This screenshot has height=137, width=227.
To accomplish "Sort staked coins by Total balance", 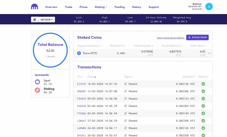I will coord(171,46).
